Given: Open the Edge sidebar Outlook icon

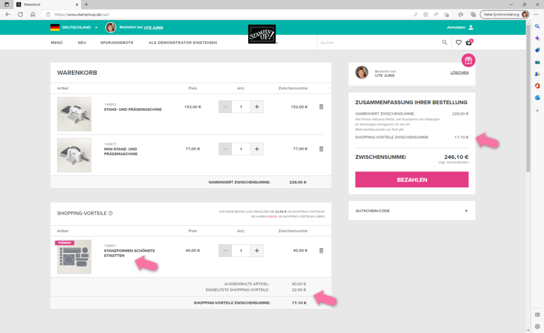Looking at the screenshot, I should tap(538, 98).
